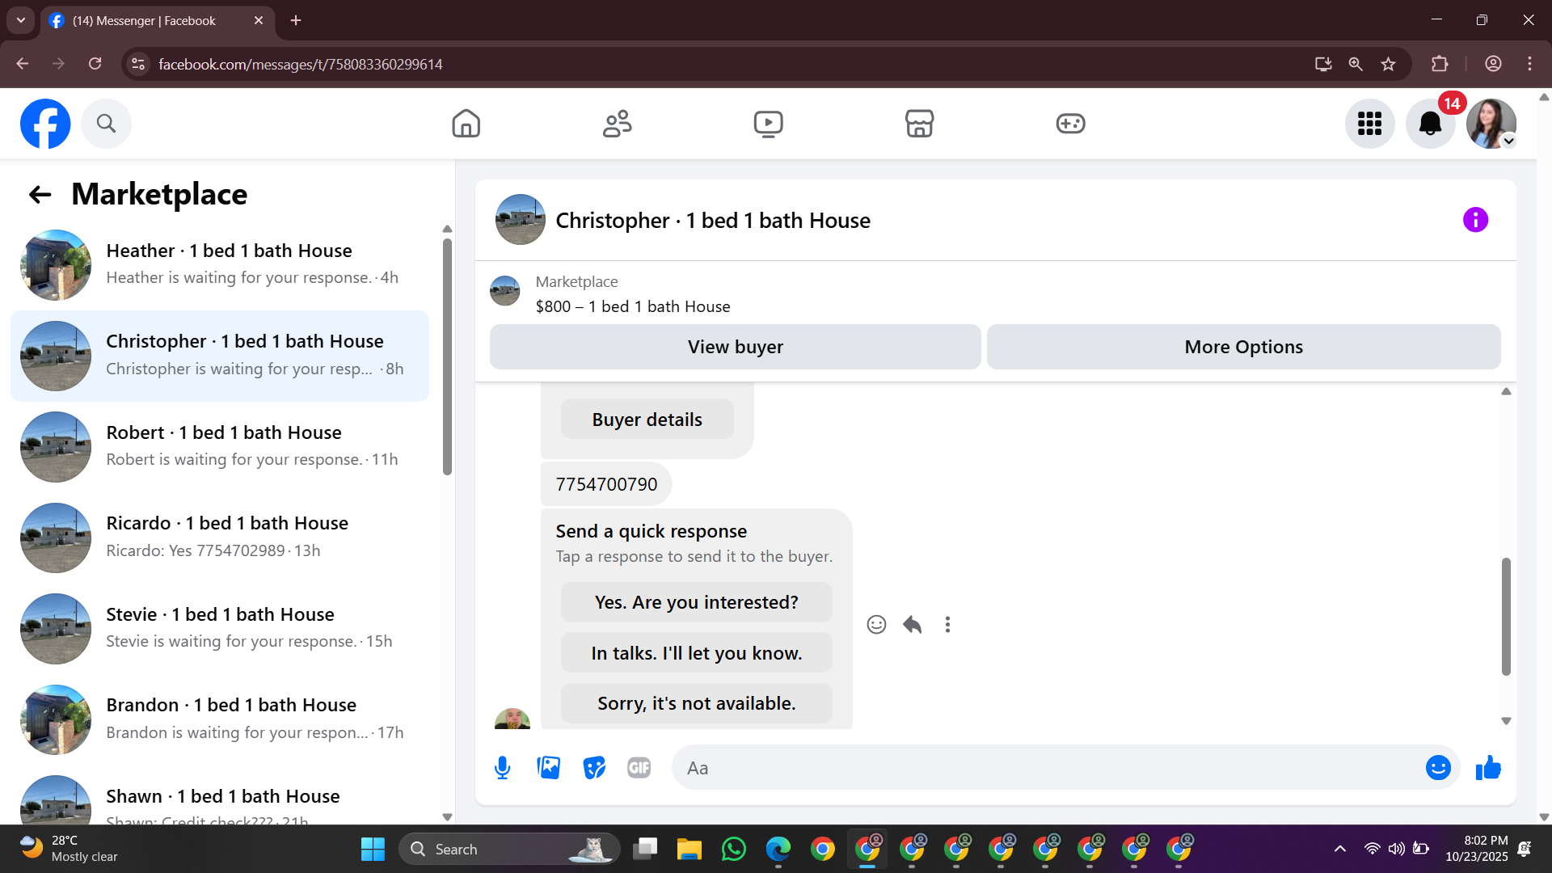The width and height of the screenshot is (1552, 873).
Task: Choose a sticker with the sticker icon
Action: [x=594, y=768]
